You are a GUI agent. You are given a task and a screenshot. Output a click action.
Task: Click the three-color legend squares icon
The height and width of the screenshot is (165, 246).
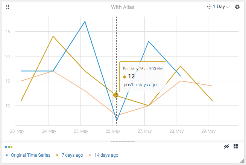click(9, 147)
